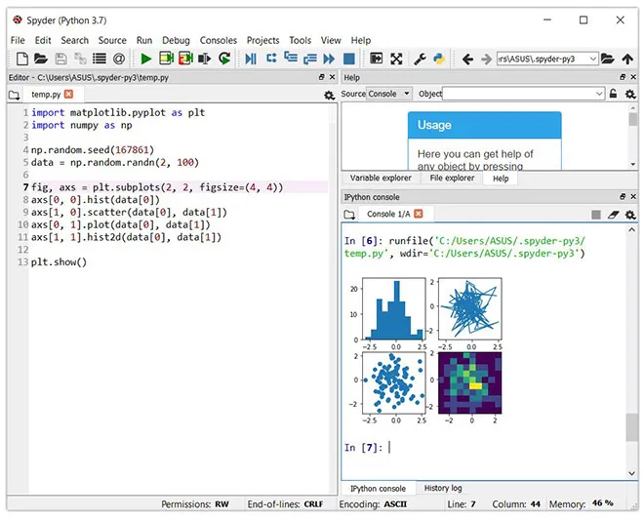The image size is (644, 520).
Task: Run the file with green play button
Action: pos(146,60)
